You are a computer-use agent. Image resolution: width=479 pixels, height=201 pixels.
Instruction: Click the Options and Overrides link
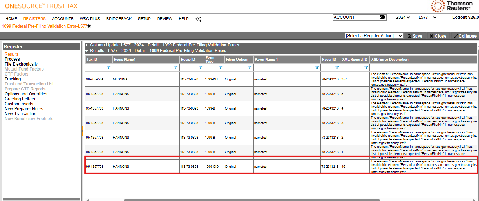coord(26,94)
